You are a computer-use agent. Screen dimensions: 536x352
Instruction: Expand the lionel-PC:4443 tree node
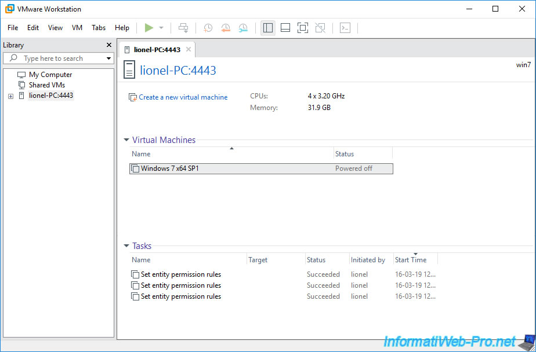pos(10,96)
